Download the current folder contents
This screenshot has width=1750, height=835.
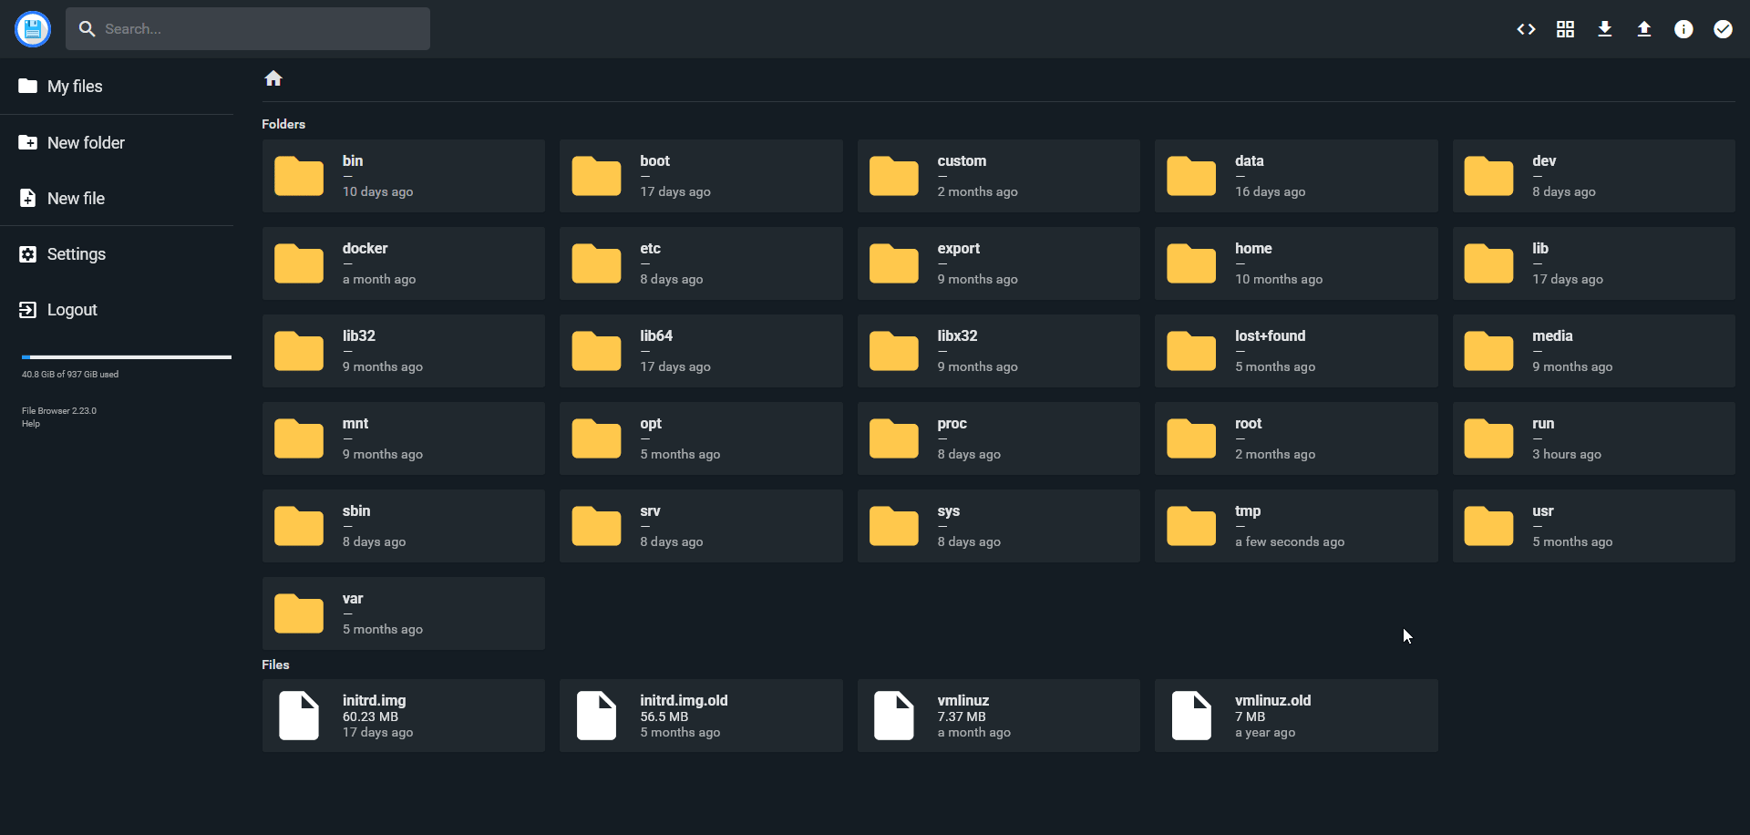(1604, 28)
